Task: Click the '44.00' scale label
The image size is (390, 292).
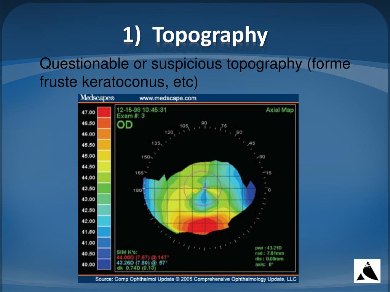Action: click(88, 178)
